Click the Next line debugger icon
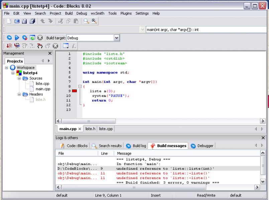 tap(24, 46)
